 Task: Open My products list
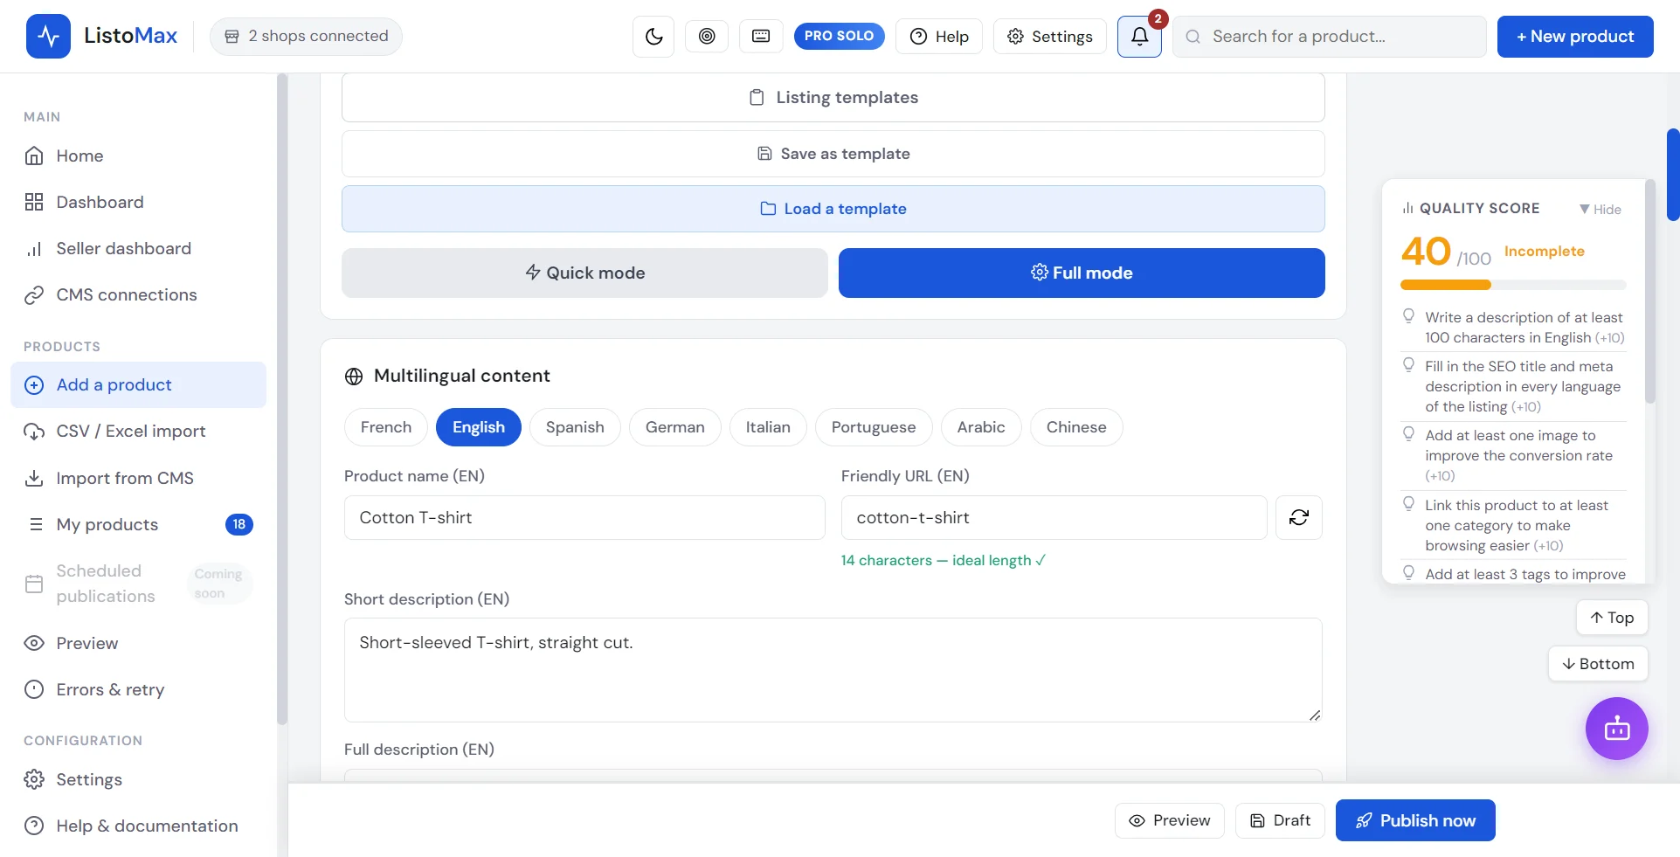click(x=139, y=524)
